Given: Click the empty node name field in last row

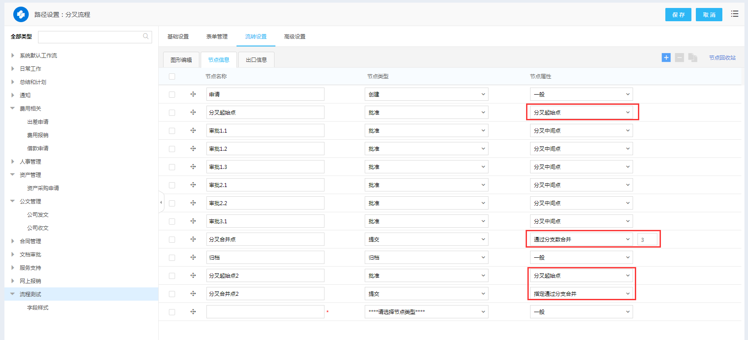Looking at the screenshot, I should [x=265, y=312].
